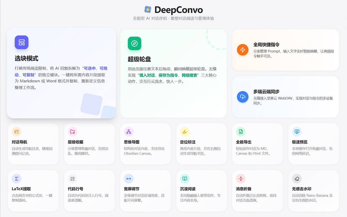Click the 定位标注 highlighter icon
The width and height of the screenshot is (347, 217).
point(185,132)
